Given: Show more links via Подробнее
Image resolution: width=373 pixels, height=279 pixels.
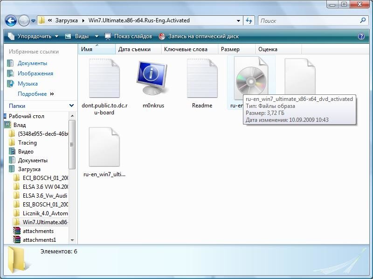Looking at the screenshot, I should (36, 94).
